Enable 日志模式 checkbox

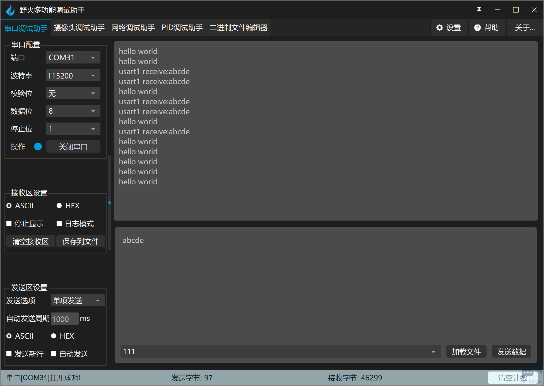pyautogui.click(x=59, y=223)
